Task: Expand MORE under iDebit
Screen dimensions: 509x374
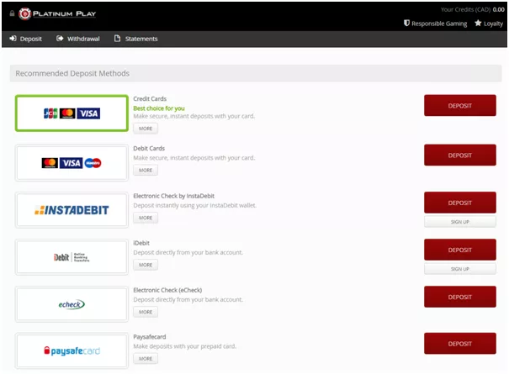Action: (146, 265)
